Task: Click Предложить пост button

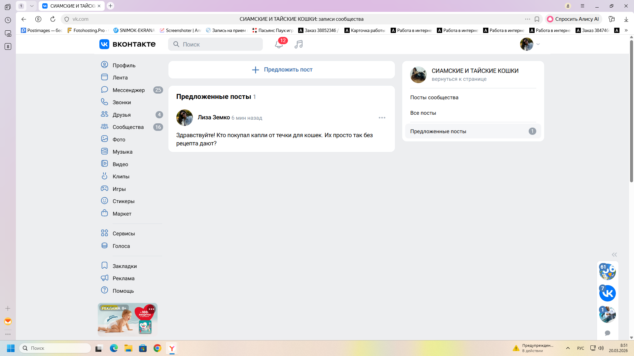Action: [282, 70]
